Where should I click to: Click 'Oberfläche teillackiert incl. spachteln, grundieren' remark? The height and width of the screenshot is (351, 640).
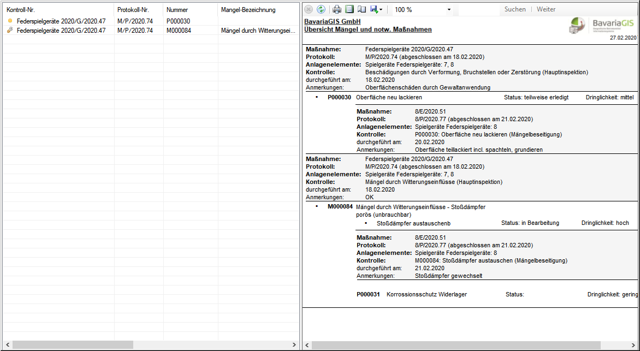tap(478, 150)
